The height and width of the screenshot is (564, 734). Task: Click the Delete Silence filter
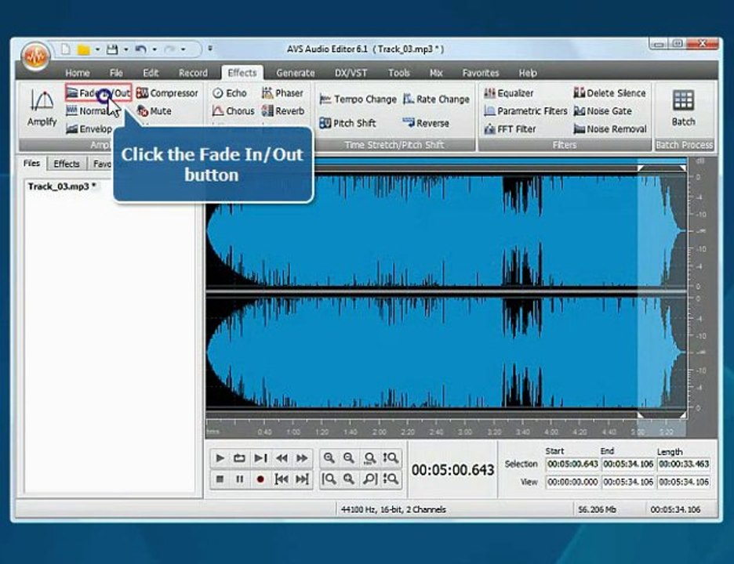[609, 93]
